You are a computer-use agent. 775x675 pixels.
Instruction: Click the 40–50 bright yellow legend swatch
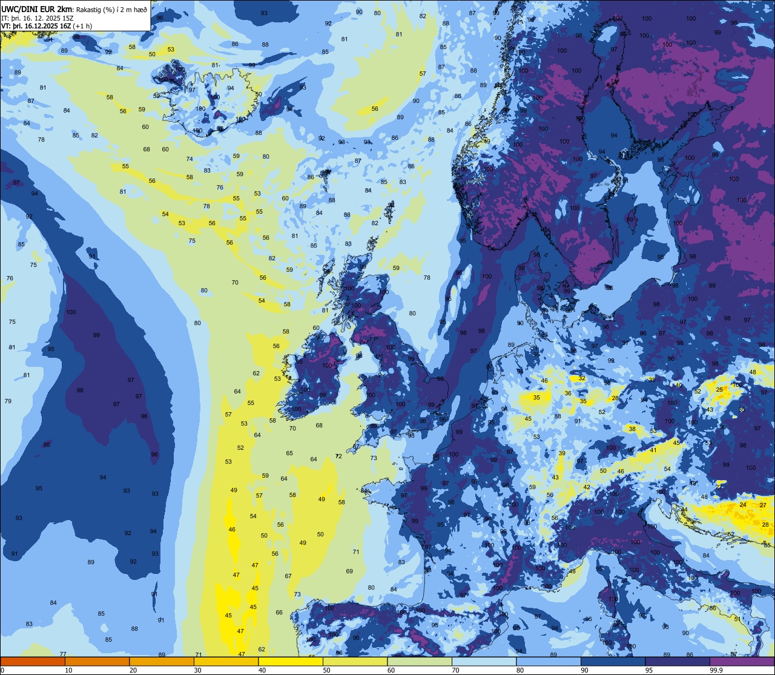(291, 661)
